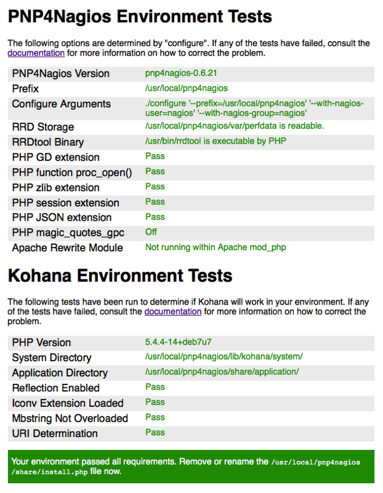
Task: Click Pass result for PHP JSON extension
Action: (x=155, y=217)
